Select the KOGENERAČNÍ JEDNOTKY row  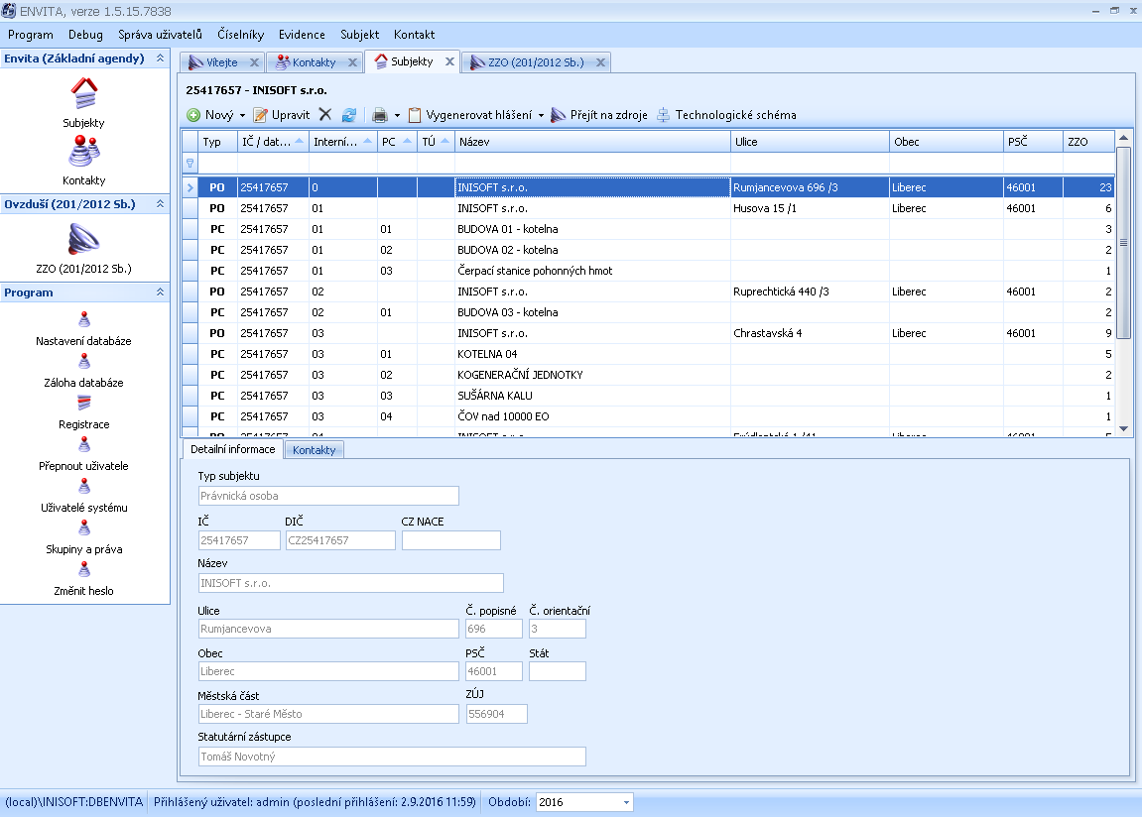click(x=520, y=375)
